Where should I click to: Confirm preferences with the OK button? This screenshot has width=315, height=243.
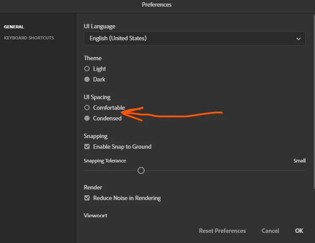pos(299,231)
